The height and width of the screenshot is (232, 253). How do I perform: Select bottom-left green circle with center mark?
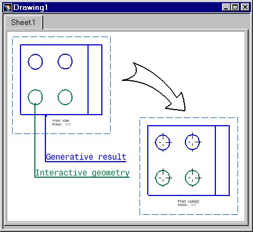click(163, 178)
